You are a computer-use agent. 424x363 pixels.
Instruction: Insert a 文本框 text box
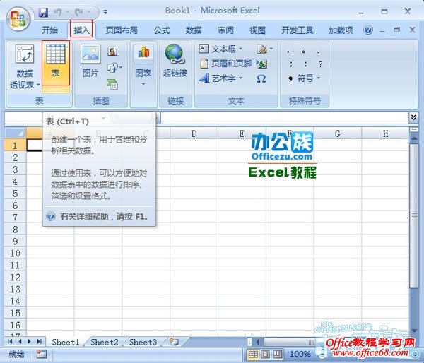pos(218,49)
